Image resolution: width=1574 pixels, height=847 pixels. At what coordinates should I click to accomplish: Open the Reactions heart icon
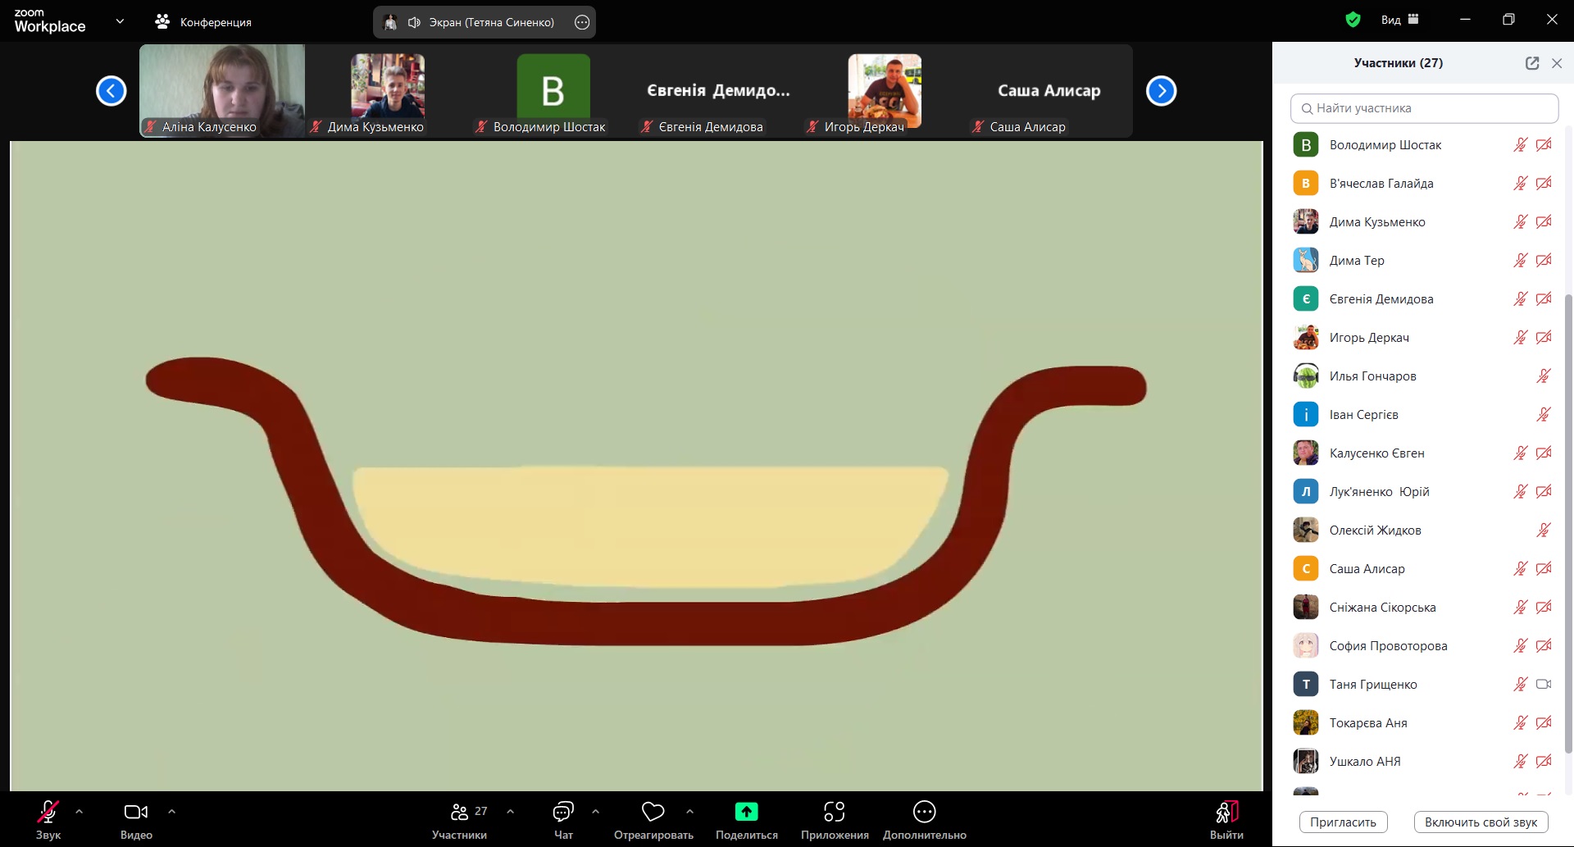click(653, 812)
